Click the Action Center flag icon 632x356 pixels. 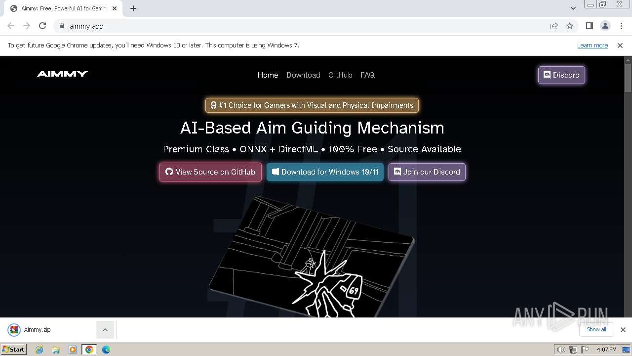585,350
